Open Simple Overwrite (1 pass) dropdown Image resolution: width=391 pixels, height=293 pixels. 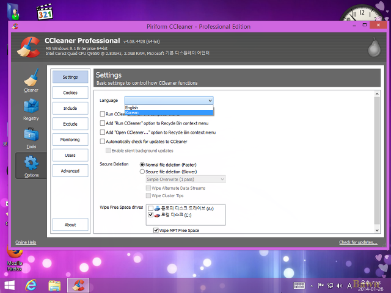click(x=186, y=179)
